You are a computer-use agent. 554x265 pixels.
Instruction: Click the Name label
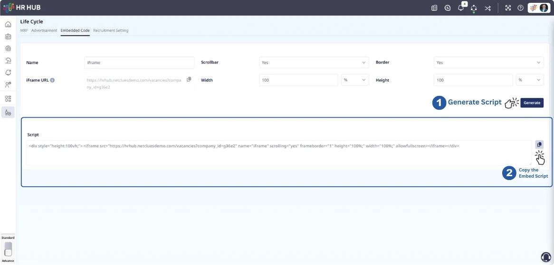click(32, 63)
